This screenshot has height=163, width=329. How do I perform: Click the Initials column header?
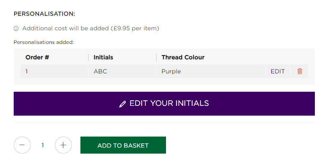point(103,57)
